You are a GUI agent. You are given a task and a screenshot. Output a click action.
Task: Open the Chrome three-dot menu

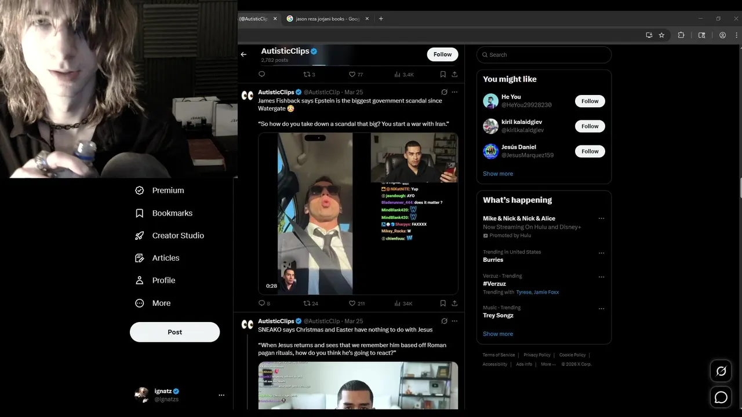tap(736, 35)
